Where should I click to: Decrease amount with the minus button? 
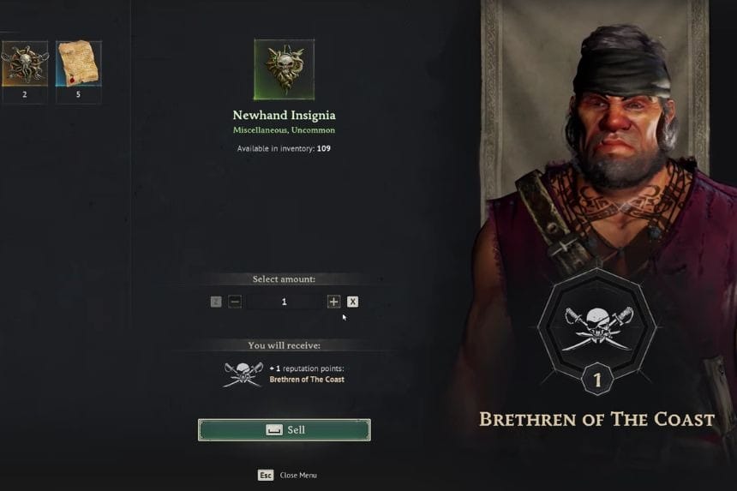click(235, 302)
